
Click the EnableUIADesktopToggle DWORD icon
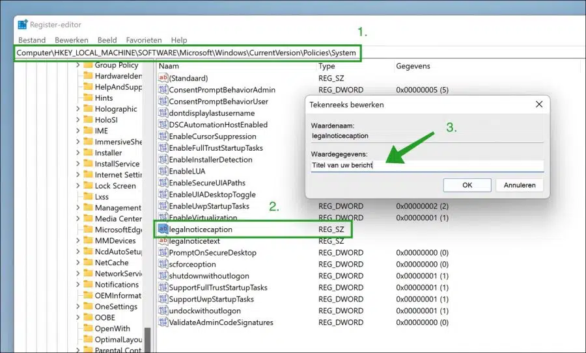(x=163, y=194)
